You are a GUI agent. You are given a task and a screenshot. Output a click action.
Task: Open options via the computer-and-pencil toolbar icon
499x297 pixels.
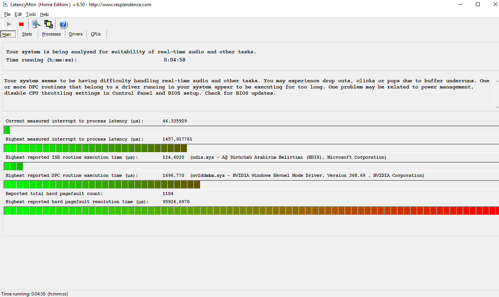[36, 24]
